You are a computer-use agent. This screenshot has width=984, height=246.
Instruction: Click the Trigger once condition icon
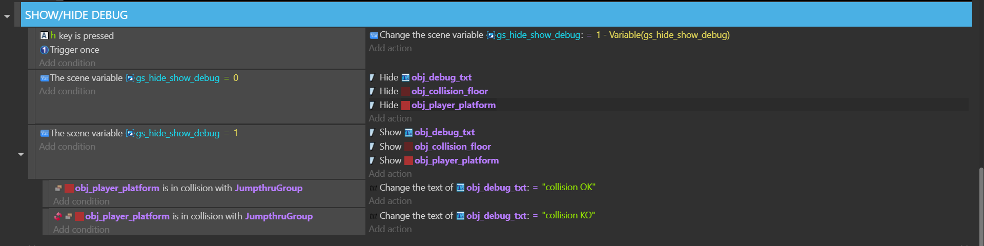pyautogui.click(x=45, y=50)
